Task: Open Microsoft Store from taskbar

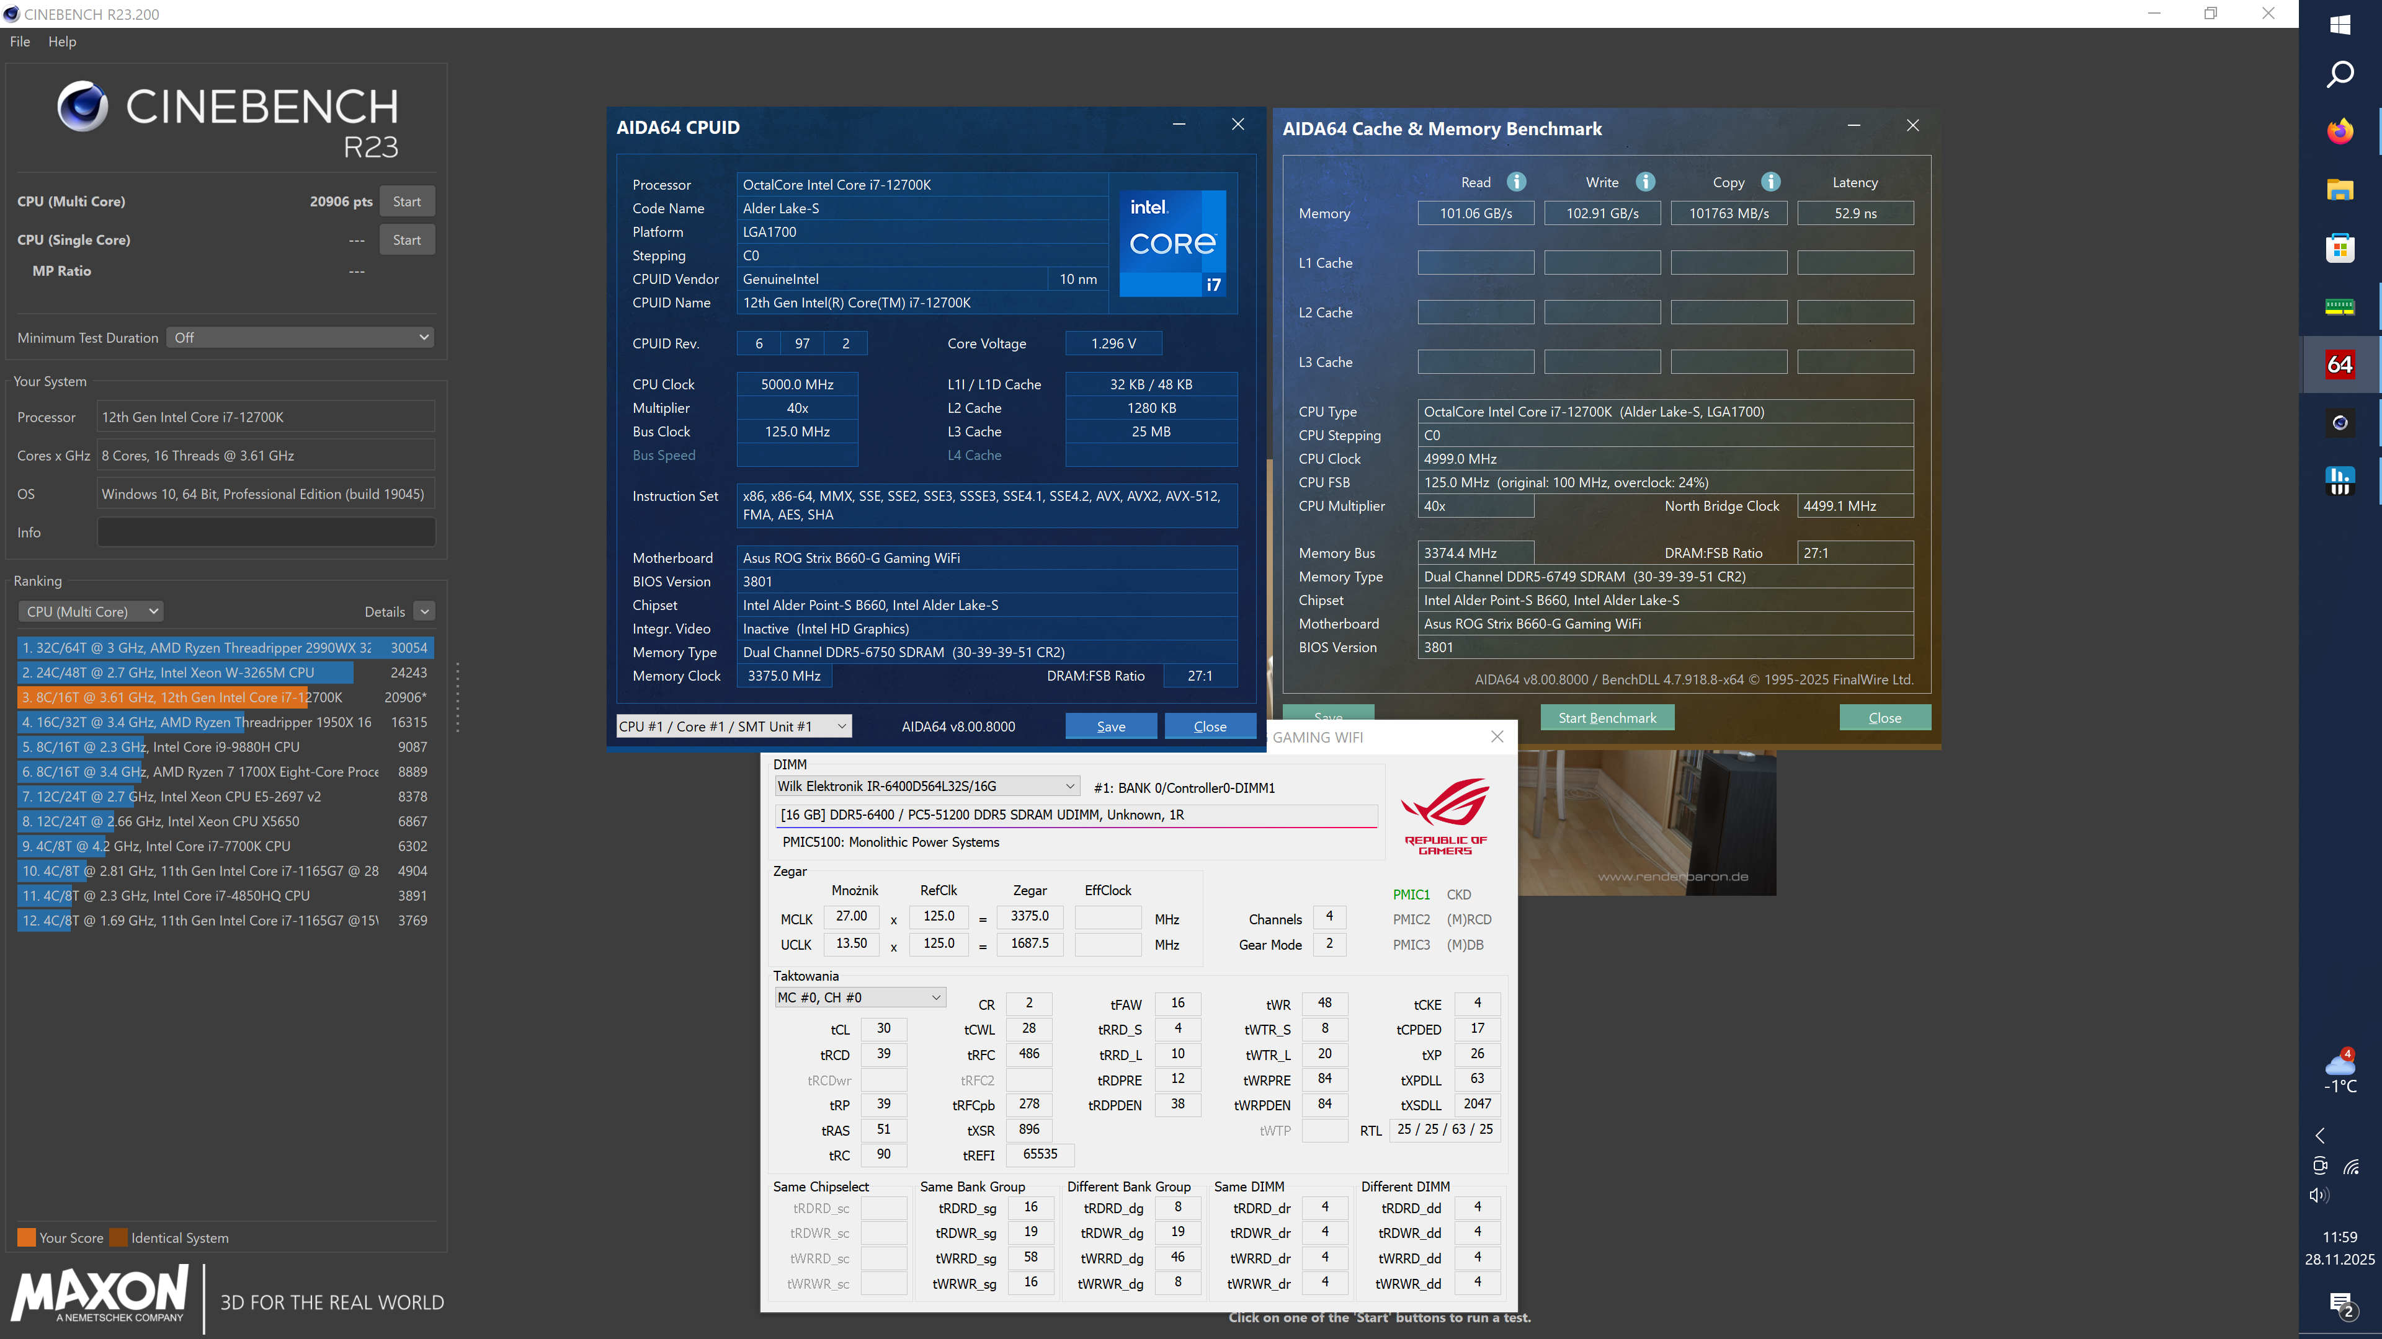Action: point(2339,248)
